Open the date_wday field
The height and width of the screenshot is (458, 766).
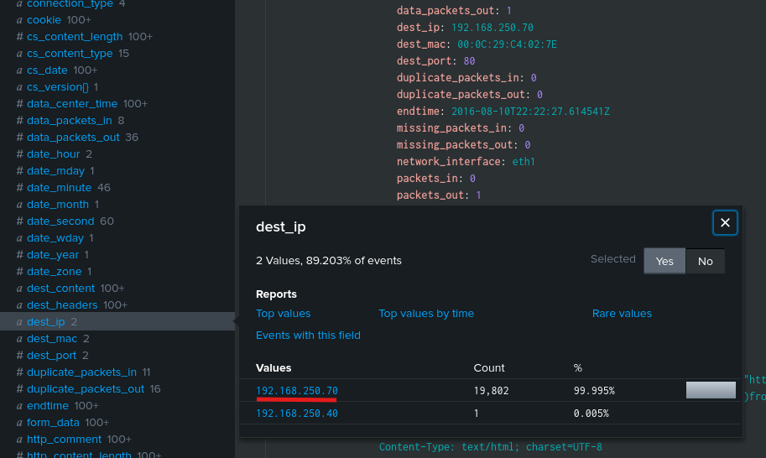click(55, 237)
